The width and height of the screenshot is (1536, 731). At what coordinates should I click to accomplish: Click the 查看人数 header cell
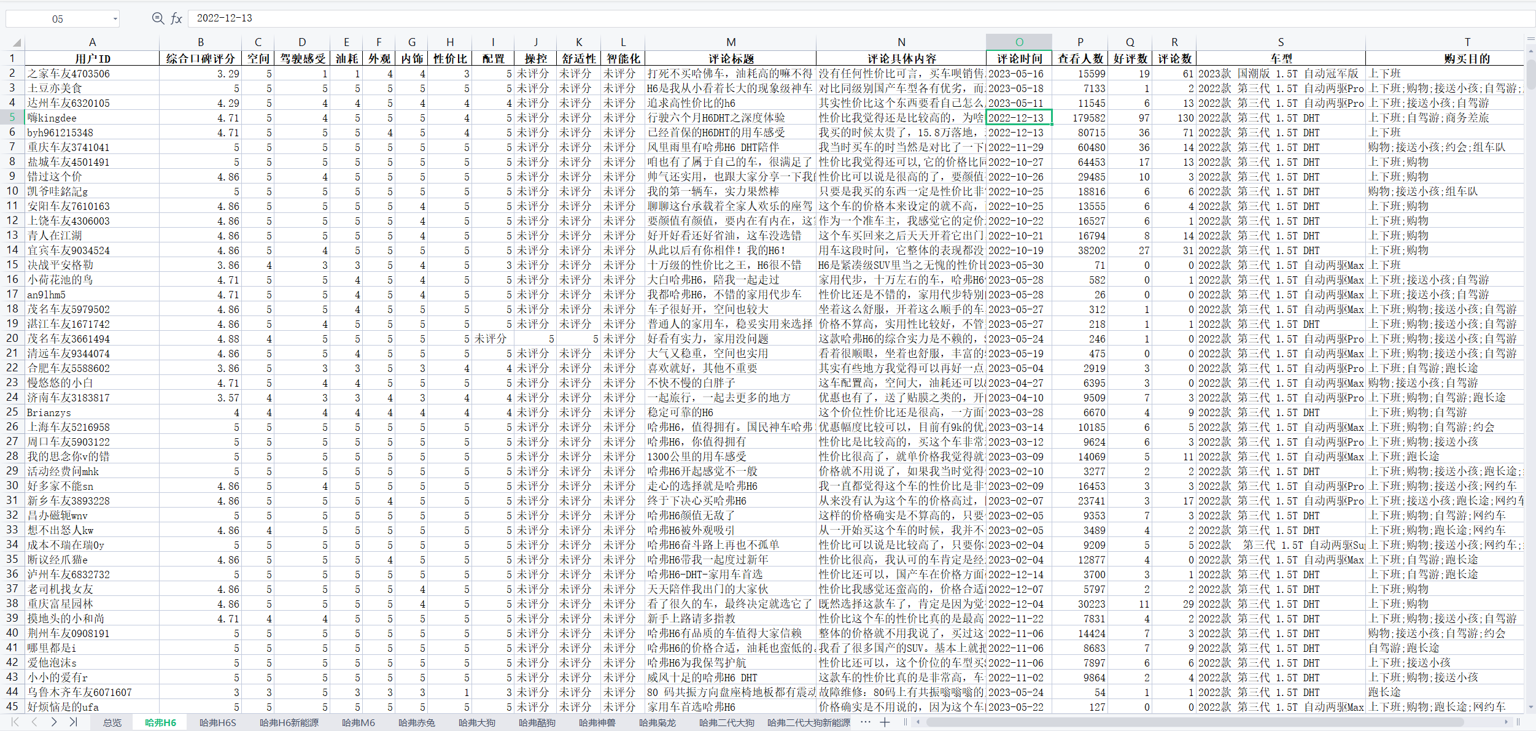coord(1080,59)
